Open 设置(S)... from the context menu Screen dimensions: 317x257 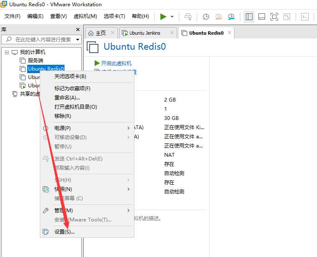(87, 232)
